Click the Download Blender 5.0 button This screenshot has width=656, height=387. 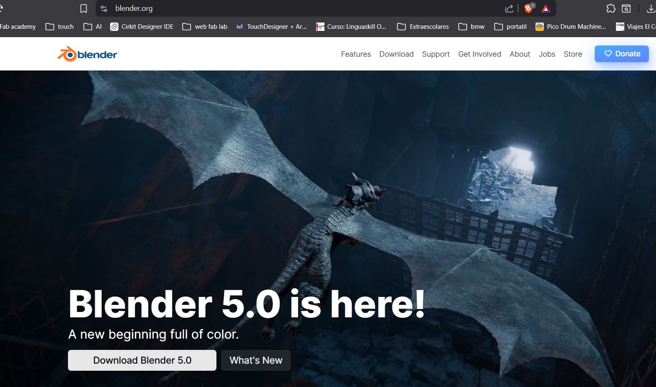click(x=142, y=360)
